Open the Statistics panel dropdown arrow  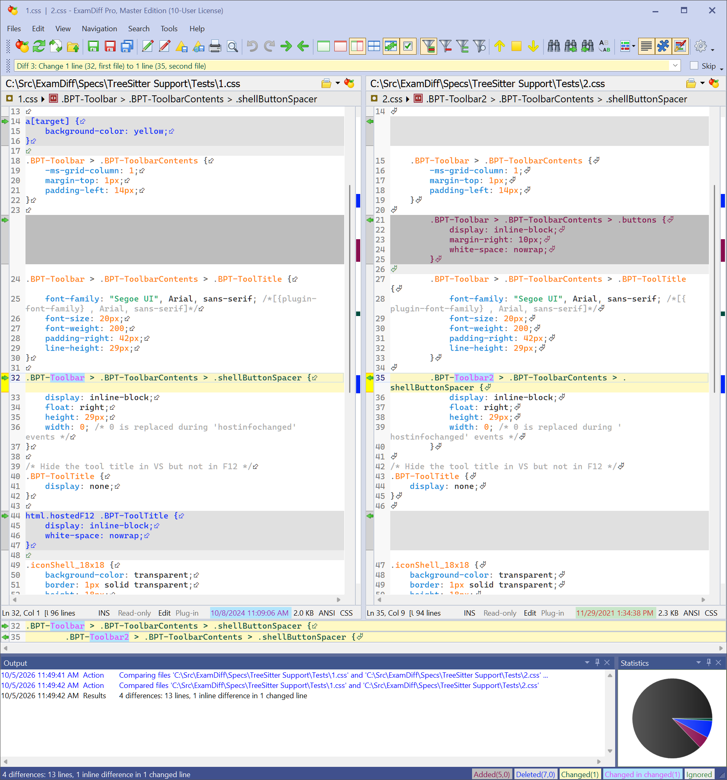pyautogui.click(x=699, y=662)
